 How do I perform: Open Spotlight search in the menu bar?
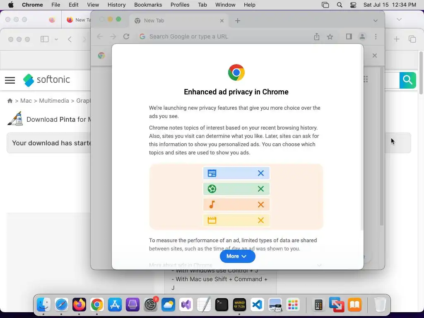[340, 5]
